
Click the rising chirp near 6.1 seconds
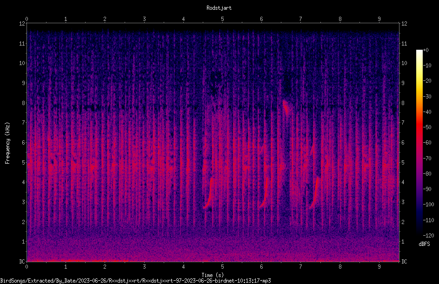click(264, 193)
